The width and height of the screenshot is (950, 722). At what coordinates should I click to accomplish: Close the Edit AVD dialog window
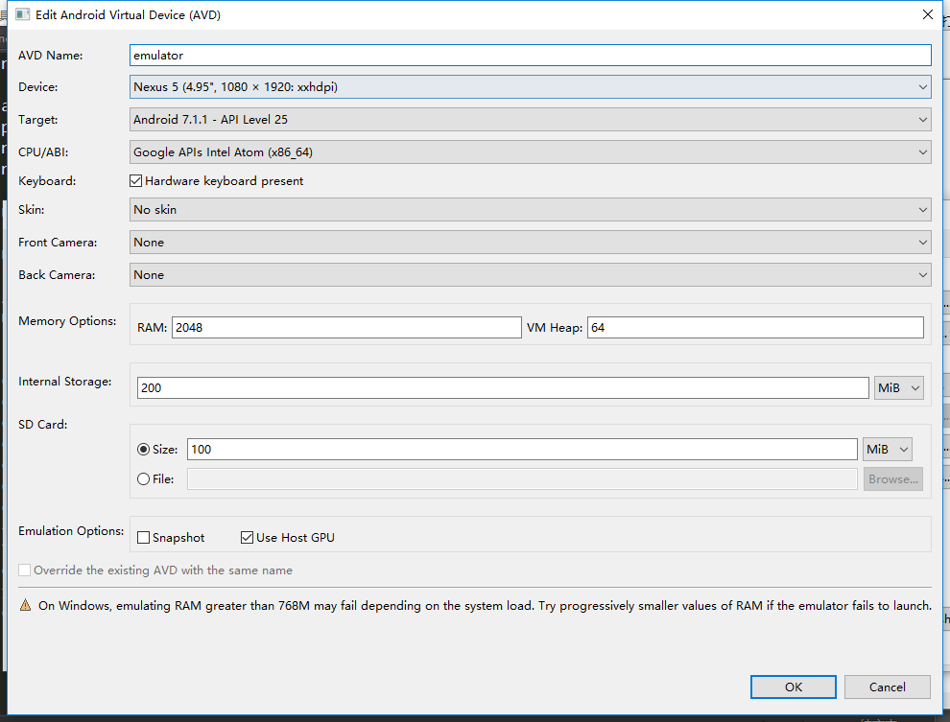click(928, 14)
